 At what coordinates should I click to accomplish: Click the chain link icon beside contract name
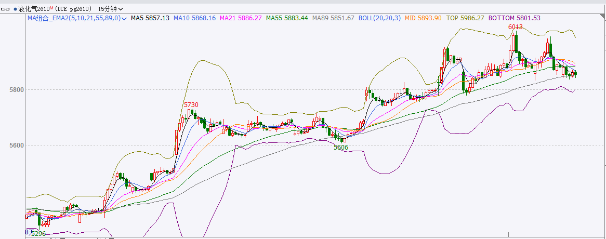coord(5,9)
